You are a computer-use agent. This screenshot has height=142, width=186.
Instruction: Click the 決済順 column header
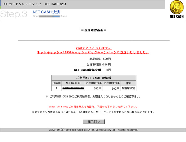click(57, 83)
